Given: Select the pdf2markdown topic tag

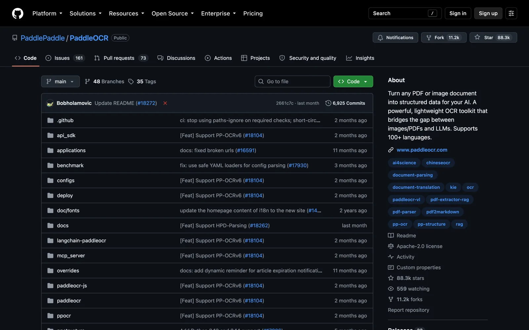Looking at the screenshot, I should [x=443, y=212].
